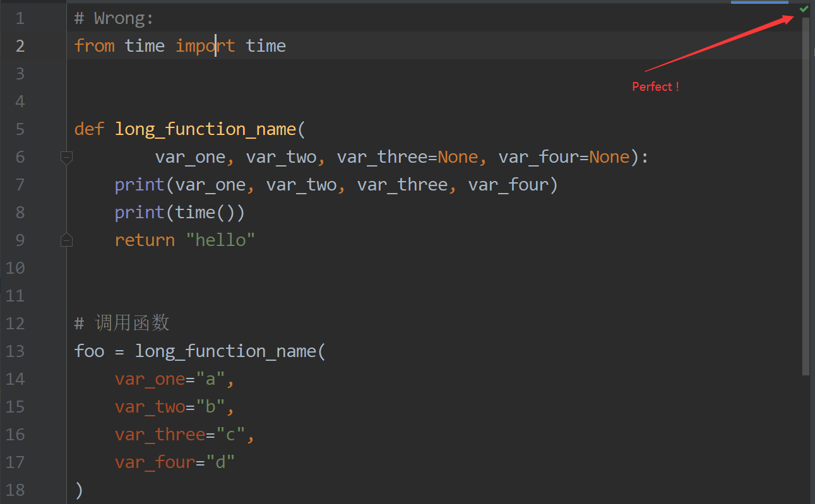Click line number 5 in the gutter

(20, 129)
